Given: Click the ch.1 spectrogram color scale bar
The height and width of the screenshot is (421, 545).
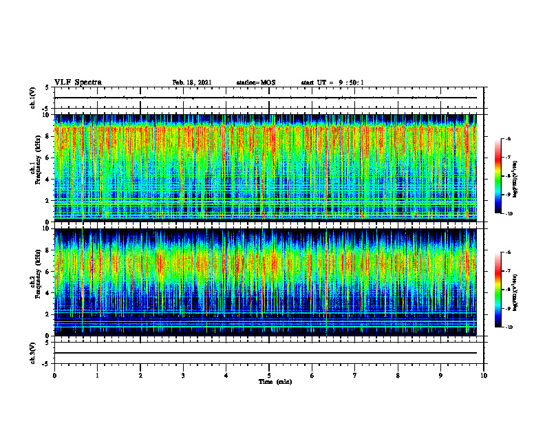Looking at the screenshot, I should (x=498, y=176).
